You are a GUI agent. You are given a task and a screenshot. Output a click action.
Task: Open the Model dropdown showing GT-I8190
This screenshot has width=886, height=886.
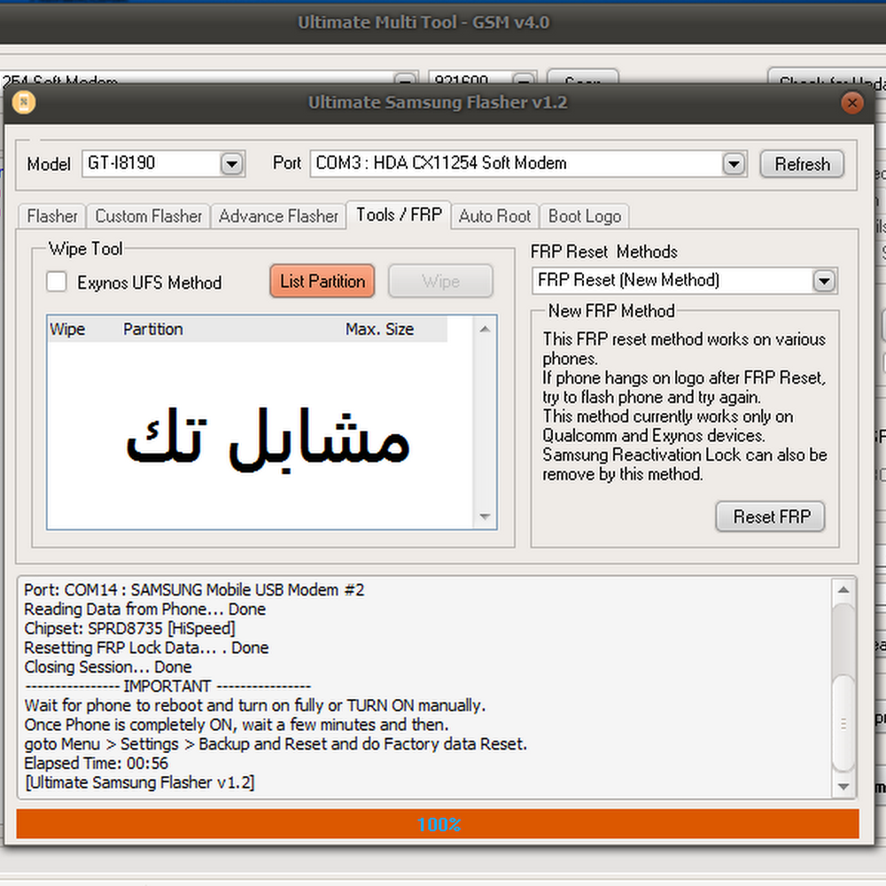click(x=231, y=164)
